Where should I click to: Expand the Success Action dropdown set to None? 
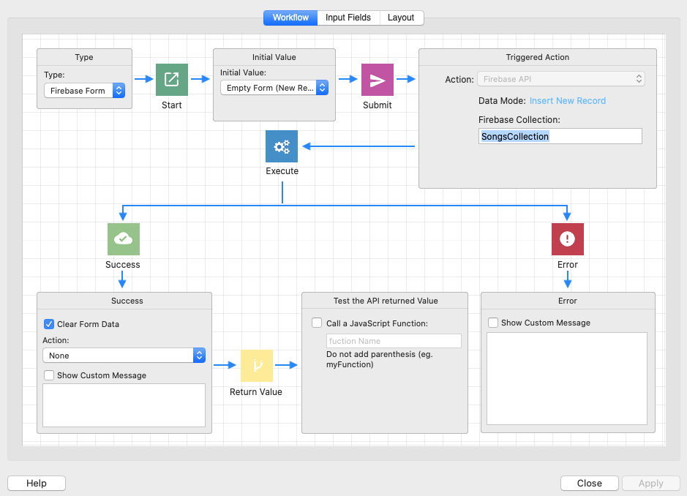124,356
